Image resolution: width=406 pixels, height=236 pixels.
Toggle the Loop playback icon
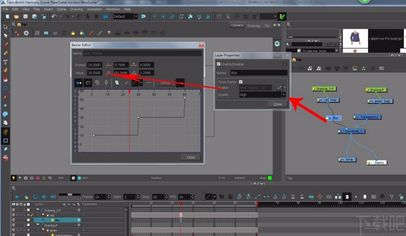point(35,197)
